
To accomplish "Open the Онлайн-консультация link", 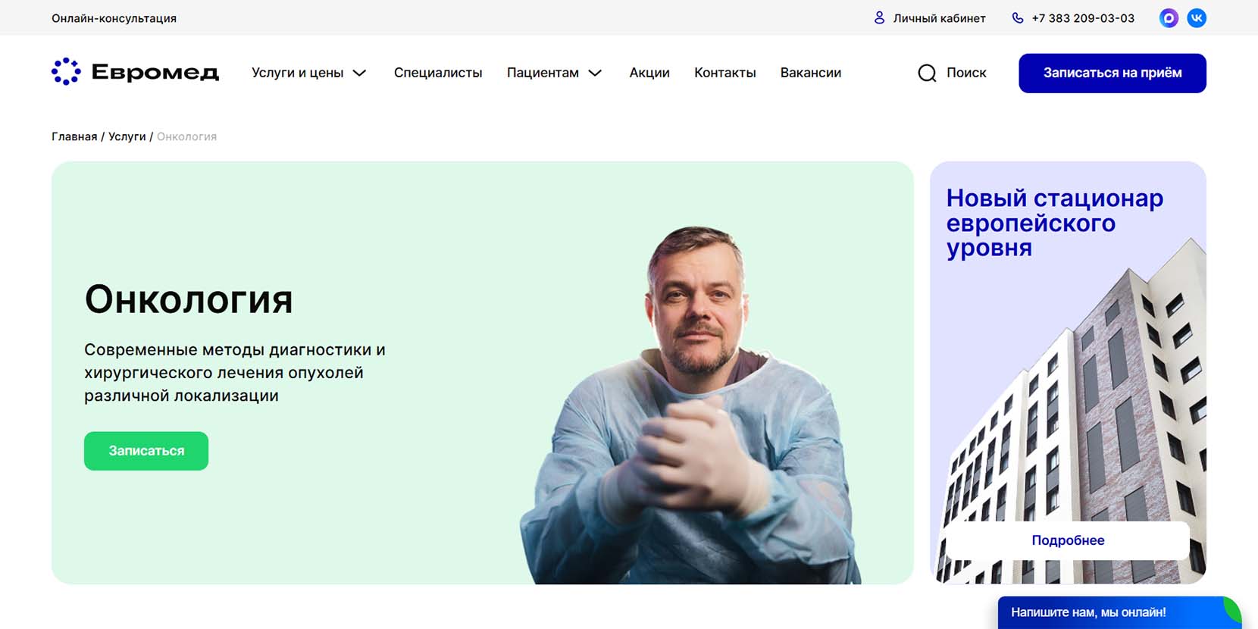I will [x=114, y=18].
